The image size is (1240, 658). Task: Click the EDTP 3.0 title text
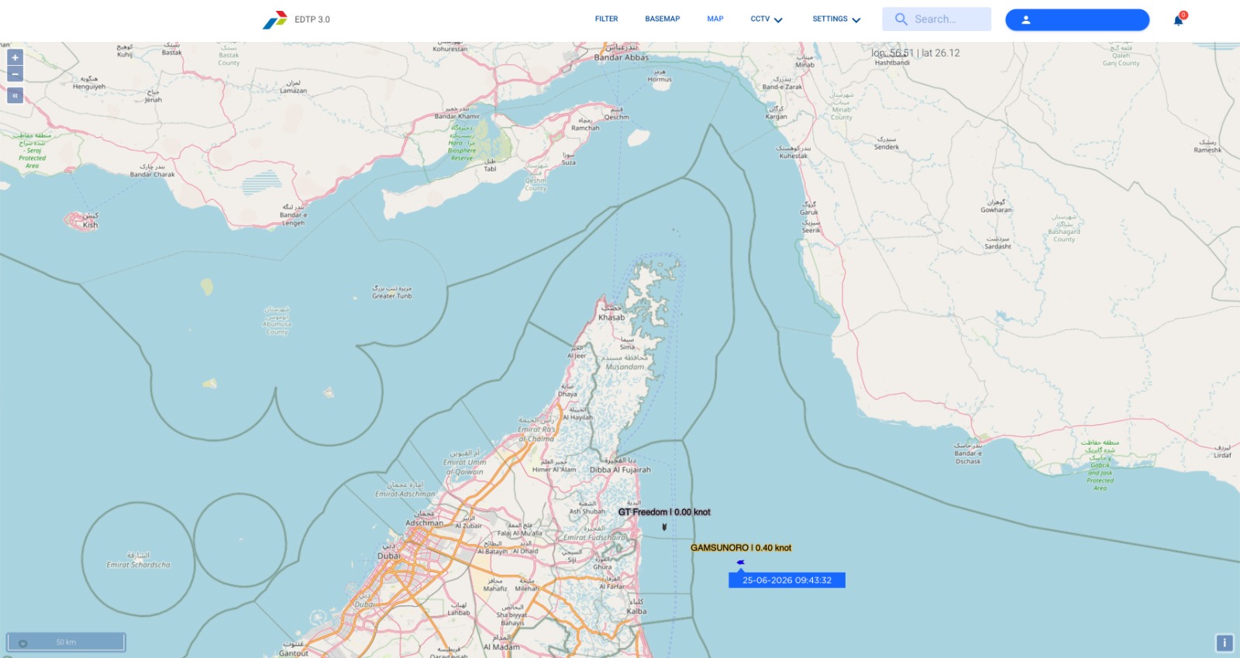pos(312,19)
